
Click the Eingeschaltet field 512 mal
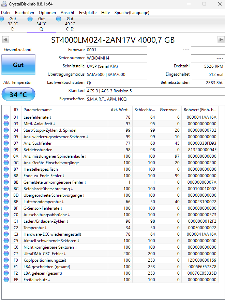[208, 75]
